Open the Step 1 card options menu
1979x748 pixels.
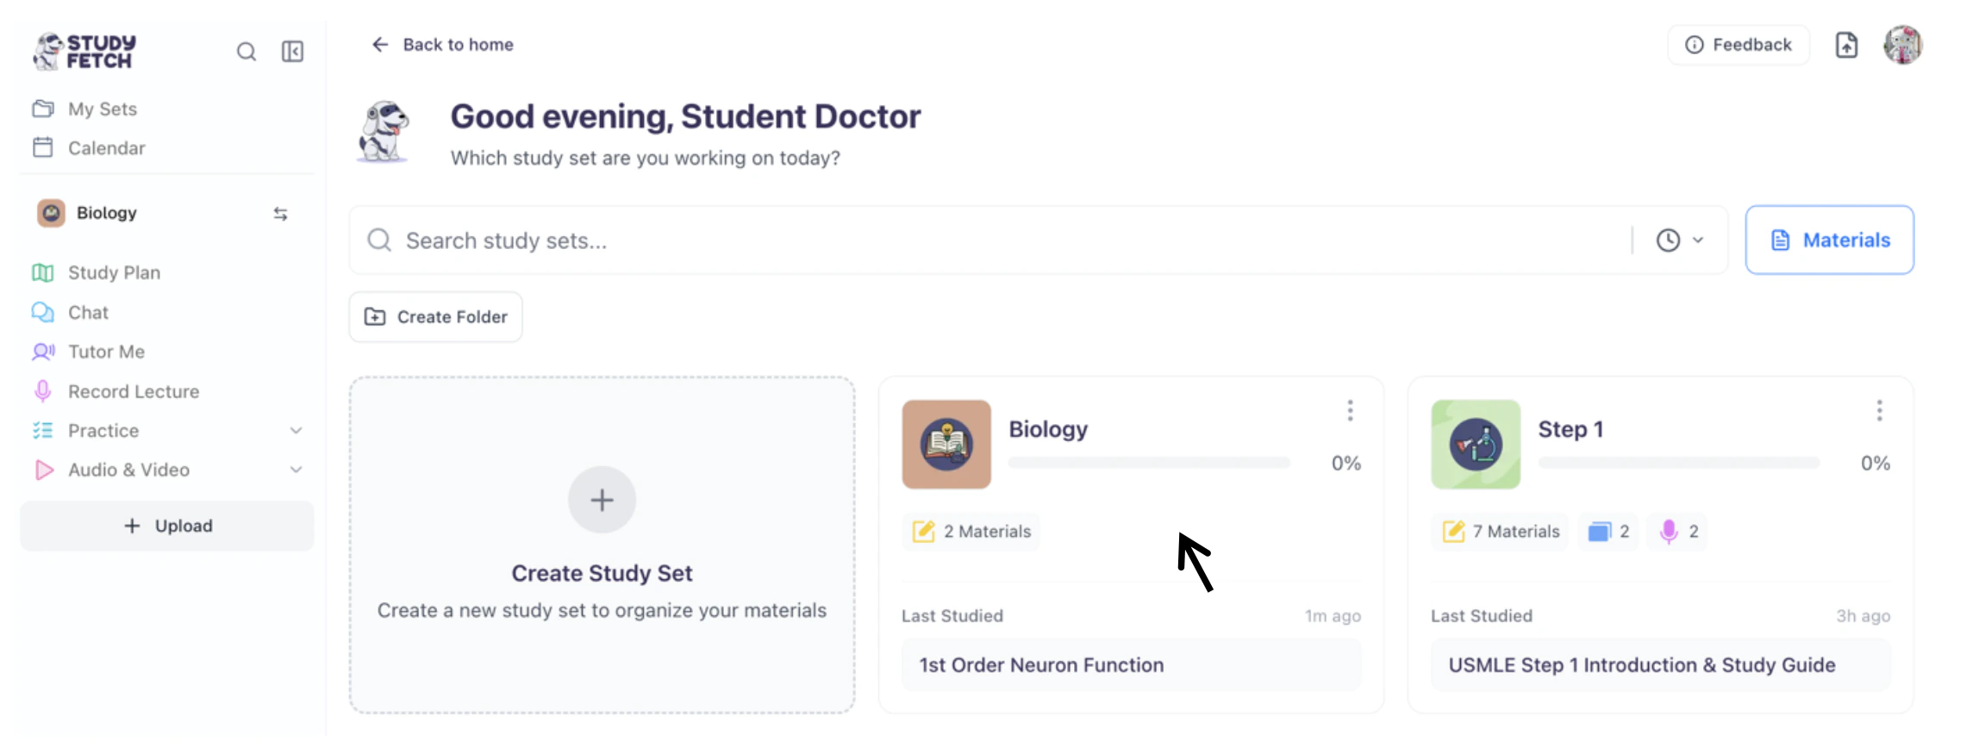pos(1879,411)
